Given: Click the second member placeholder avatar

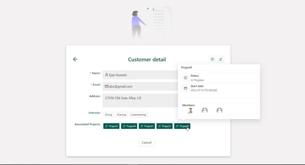Looking at the screenshot, I should (x=205, y=110).
